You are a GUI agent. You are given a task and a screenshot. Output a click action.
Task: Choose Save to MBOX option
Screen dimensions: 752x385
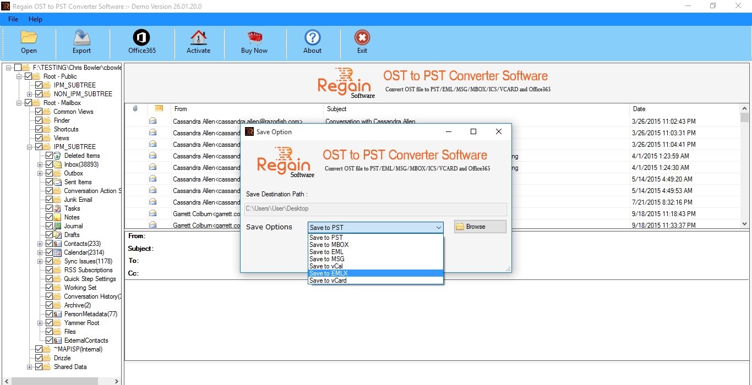coord(375,245)
